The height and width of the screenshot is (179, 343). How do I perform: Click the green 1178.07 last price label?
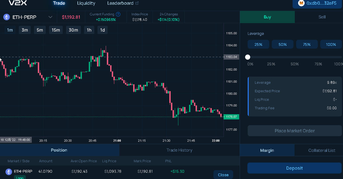232,117
